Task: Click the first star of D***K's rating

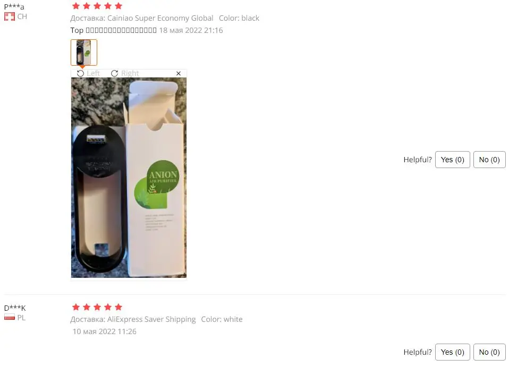Action: coord(76,307)
